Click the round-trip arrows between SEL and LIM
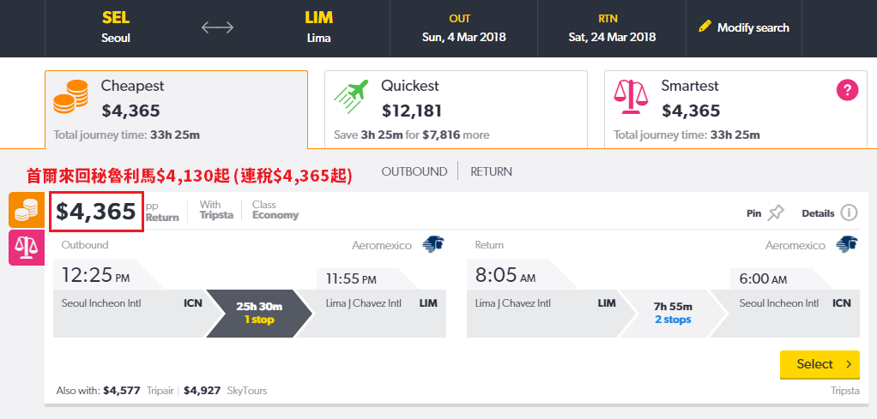This screenshot has width=877, height=419. coord(218,27)
